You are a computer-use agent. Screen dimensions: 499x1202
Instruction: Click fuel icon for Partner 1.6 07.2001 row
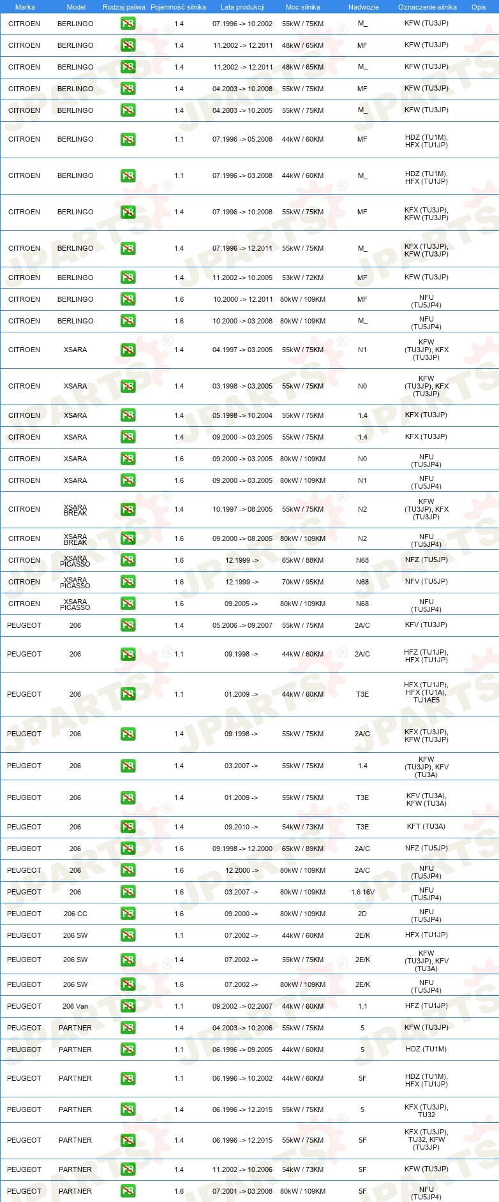pos(128,1191)
